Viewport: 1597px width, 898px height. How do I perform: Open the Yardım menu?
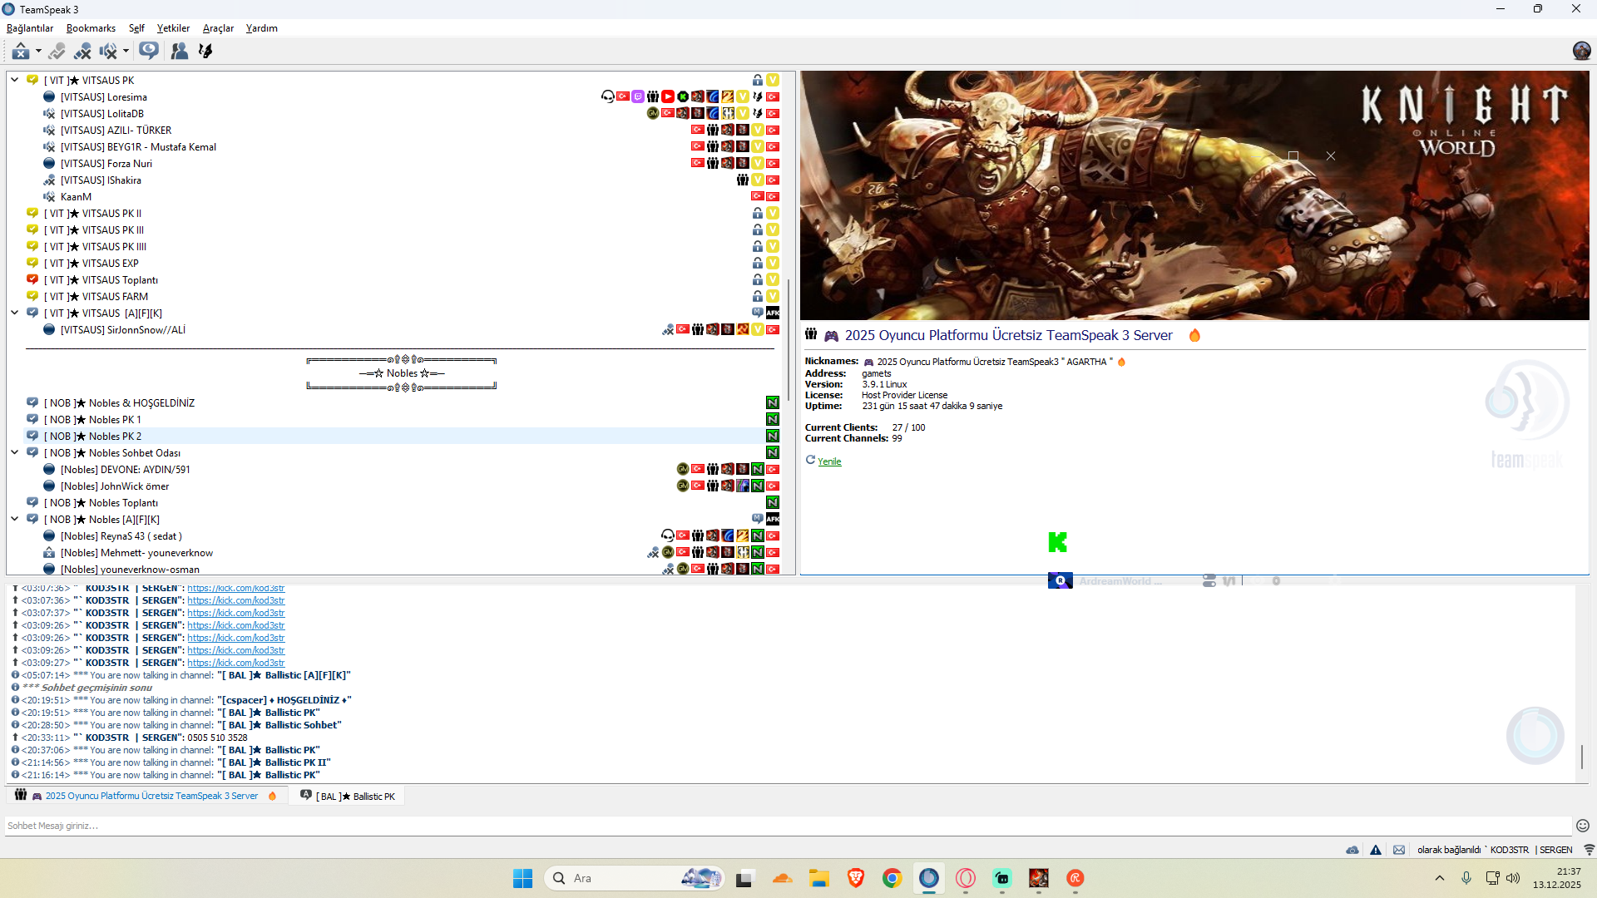coord(261,28)
